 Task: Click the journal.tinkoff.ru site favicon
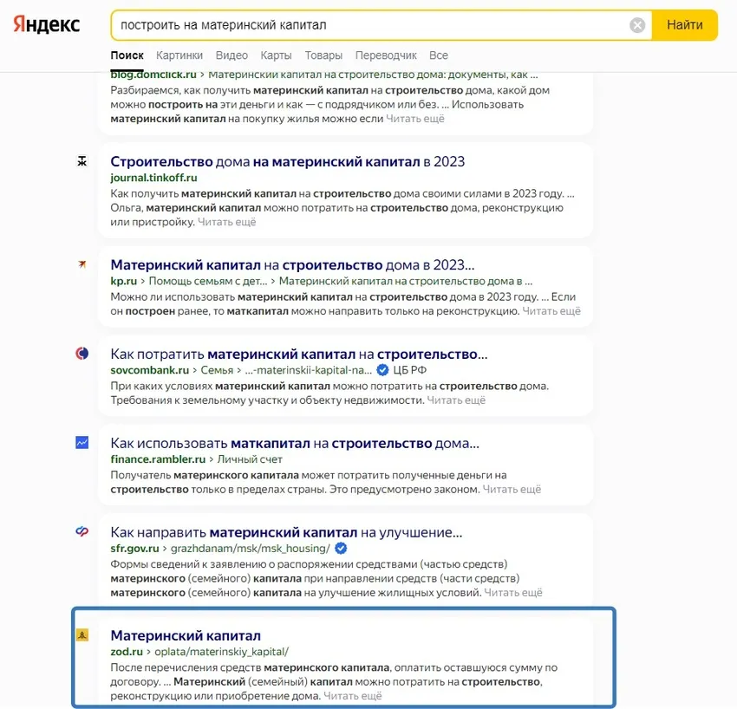coord(82,162)
